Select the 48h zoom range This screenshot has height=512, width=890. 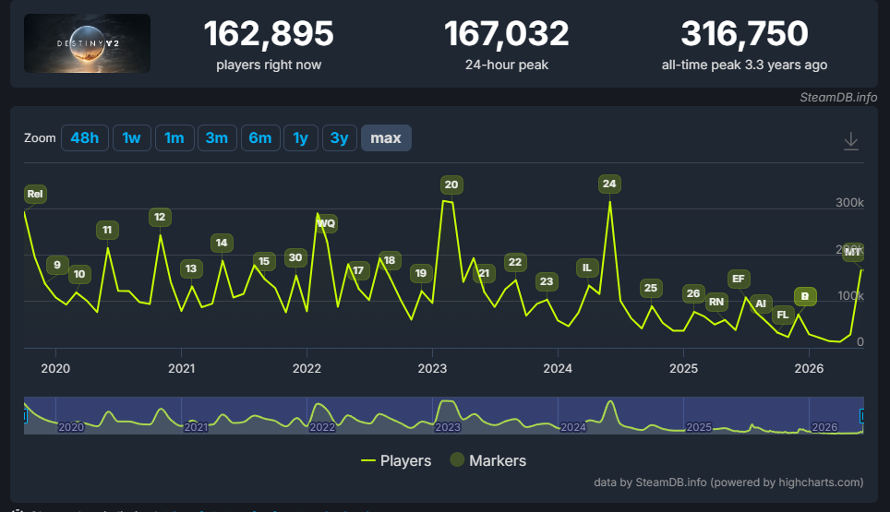click(x=85, y=137)
